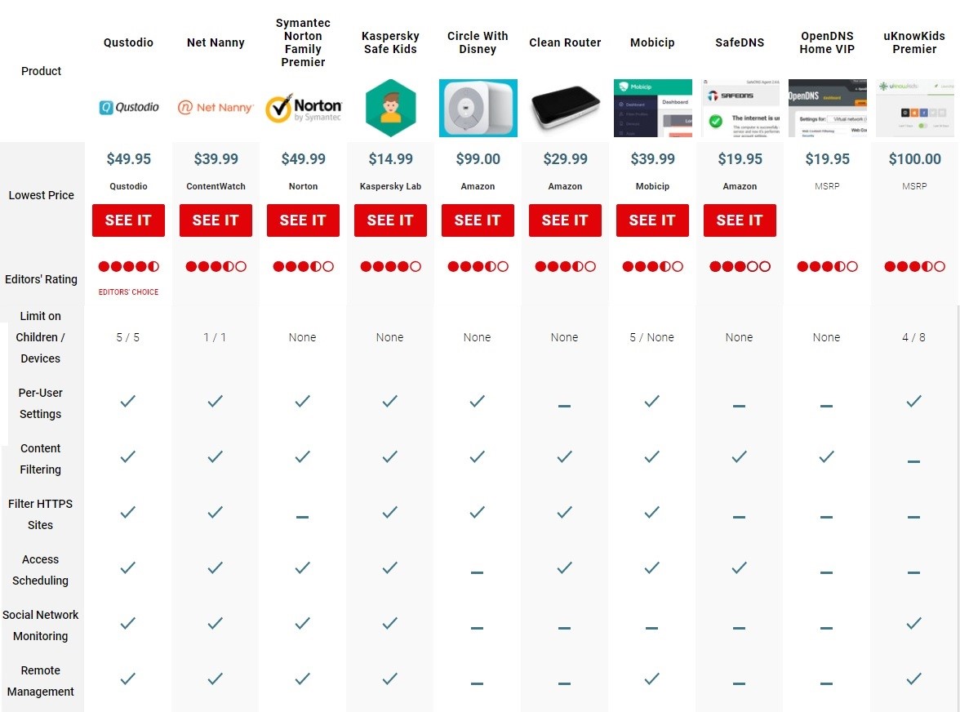Open the uKnowKids Premier screenshot thumbnail

(914, 108)
